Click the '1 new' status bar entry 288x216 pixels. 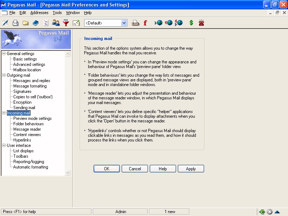169,212
